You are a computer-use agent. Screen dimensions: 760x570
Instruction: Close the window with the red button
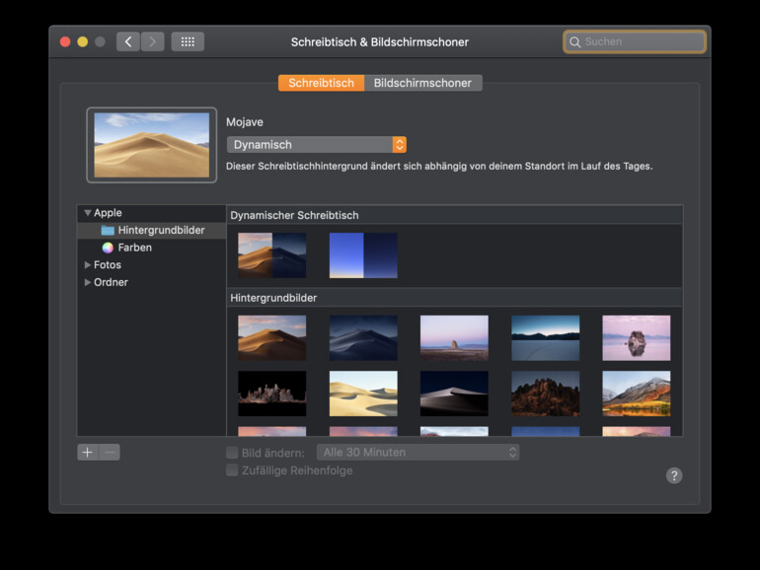[65, 41]
